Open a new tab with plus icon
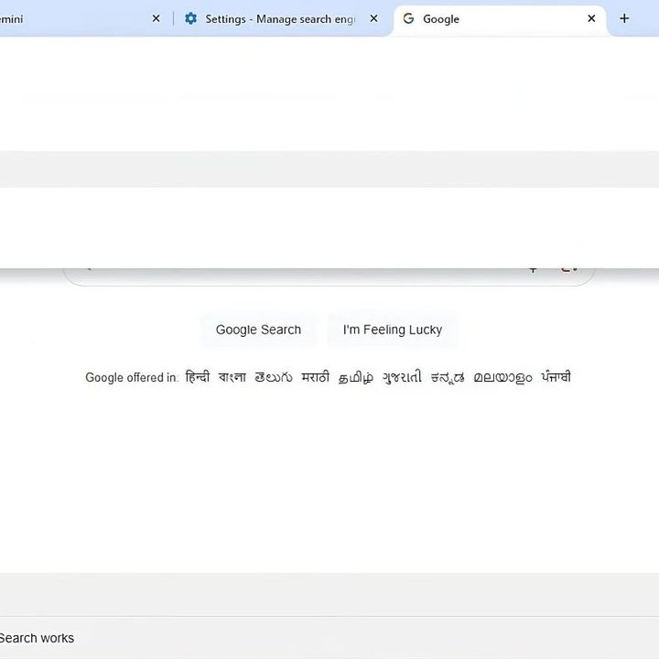Viewport: 659px width, 659px height. point(624,18)
